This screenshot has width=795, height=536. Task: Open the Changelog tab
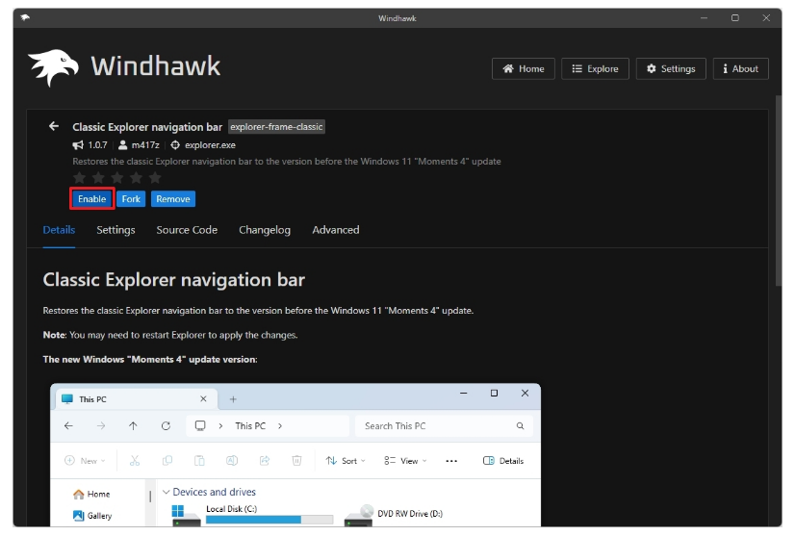pos(265,230)
